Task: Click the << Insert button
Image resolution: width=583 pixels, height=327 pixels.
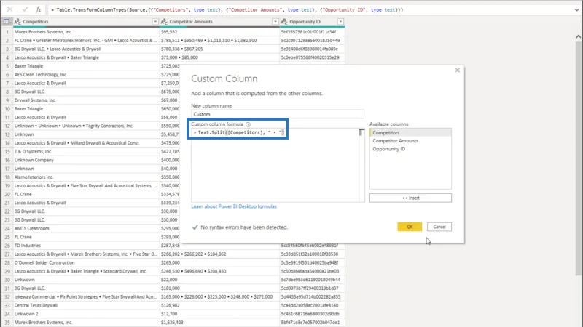Action: pos(410,198)
